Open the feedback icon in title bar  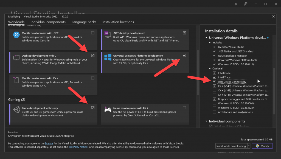246,4
